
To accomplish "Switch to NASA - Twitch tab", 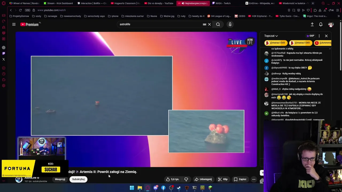I will 227,3.
